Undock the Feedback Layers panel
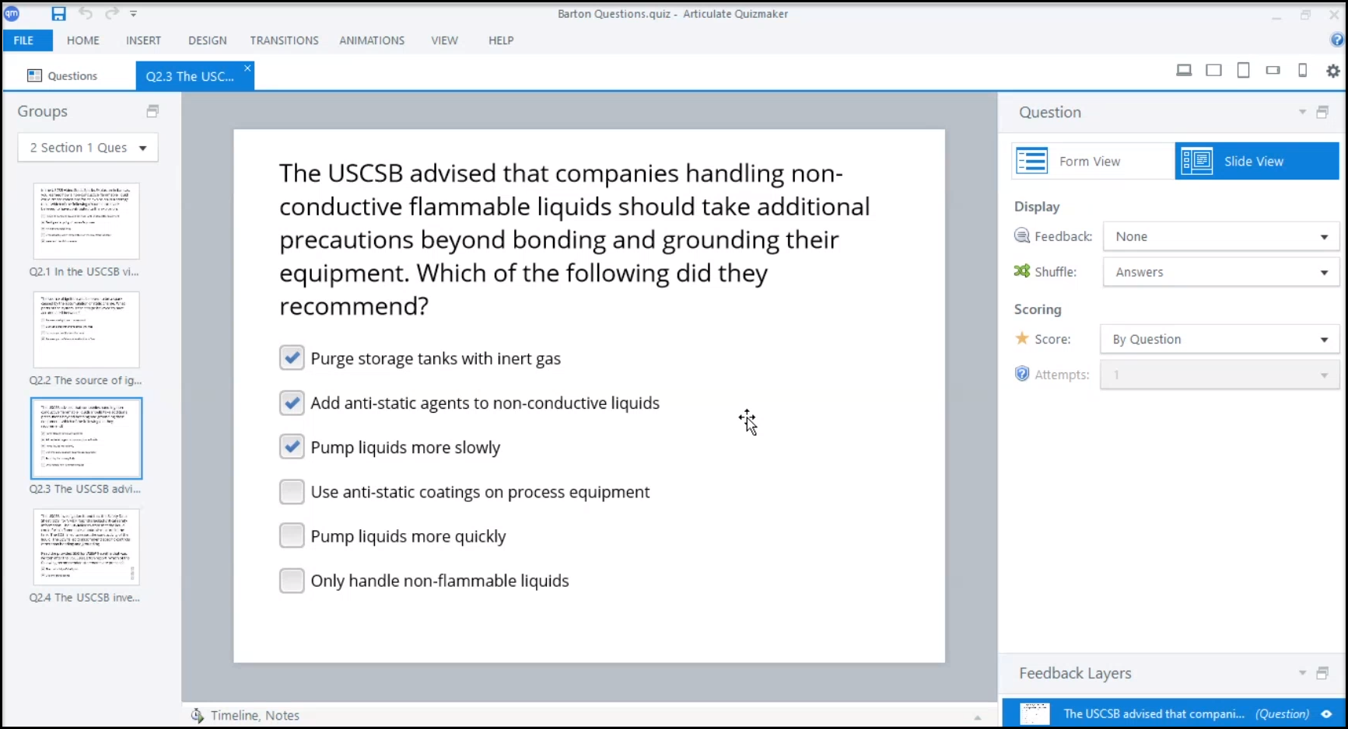Image resolution: width=1348 pixels, height=729 pixels. (x=1322, y=673)
